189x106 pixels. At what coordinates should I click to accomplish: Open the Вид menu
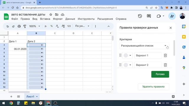pyautogui.click(x=35, y=19)
